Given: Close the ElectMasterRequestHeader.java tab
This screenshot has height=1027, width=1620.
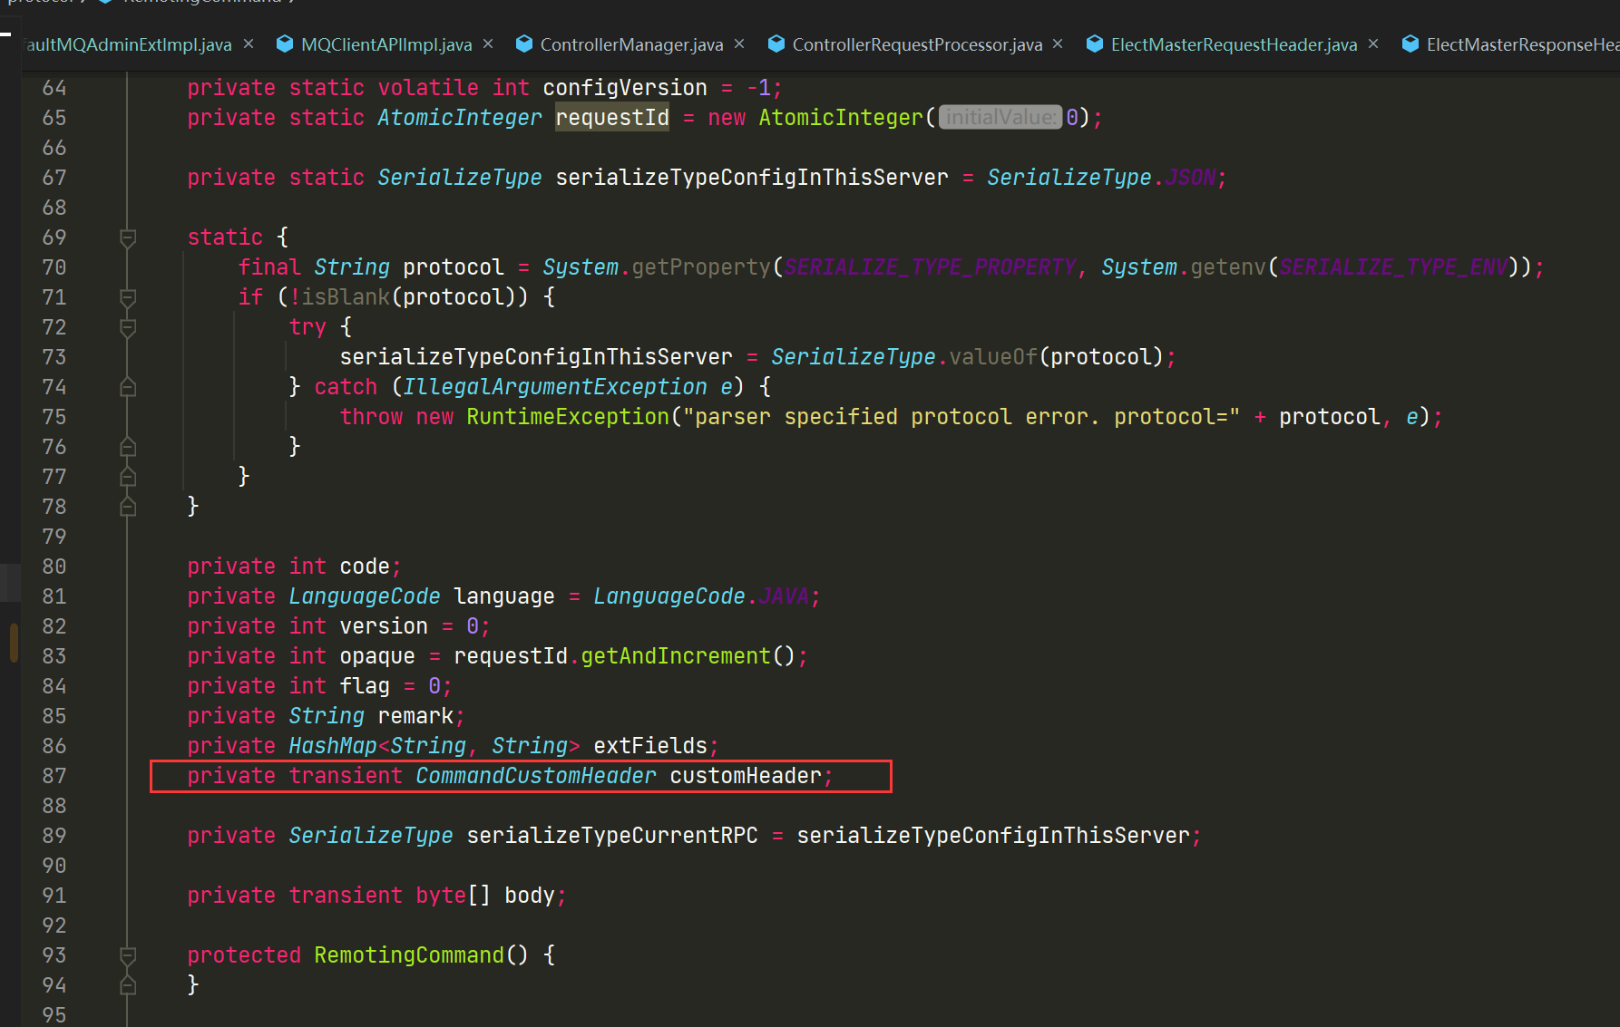Looking at the screenshot, I should pos(1373,44).
